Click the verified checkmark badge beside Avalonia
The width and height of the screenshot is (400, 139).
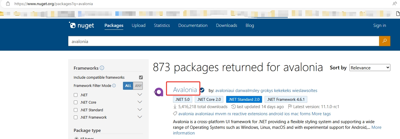point(202,90)
